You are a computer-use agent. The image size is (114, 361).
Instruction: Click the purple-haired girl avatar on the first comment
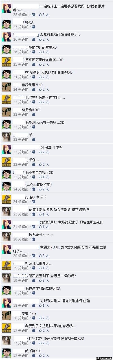click(6, 8)
